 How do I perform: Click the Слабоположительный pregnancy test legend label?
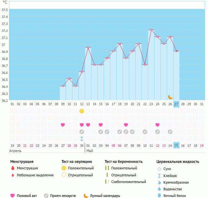click(129, 182)
